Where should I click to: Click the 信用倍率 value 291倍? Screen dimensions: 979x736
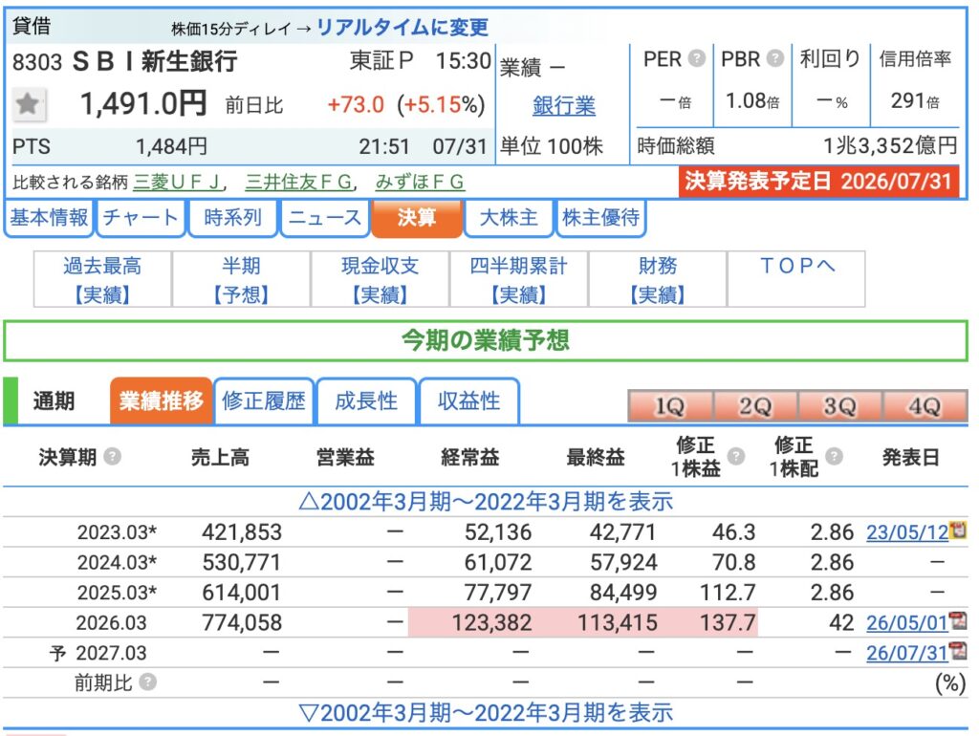click(x=915, y=100)
